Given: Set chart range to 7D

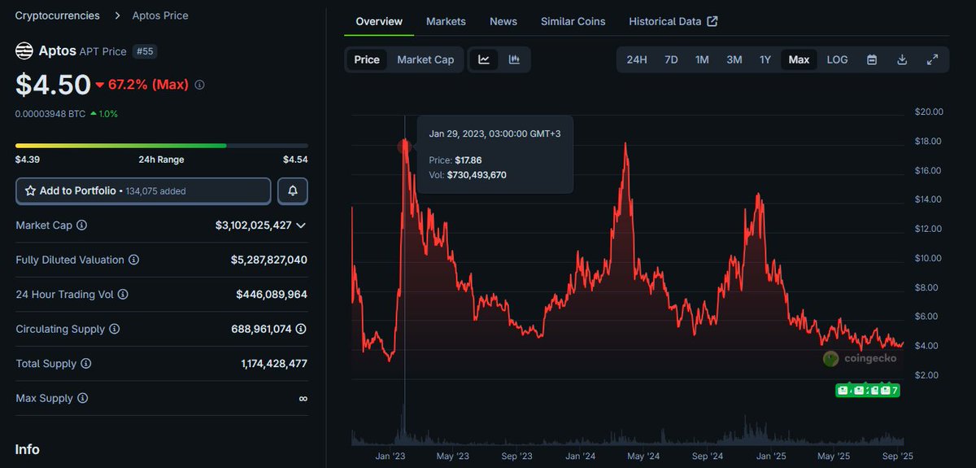Looking at the screenshot, I should (671, 59).
